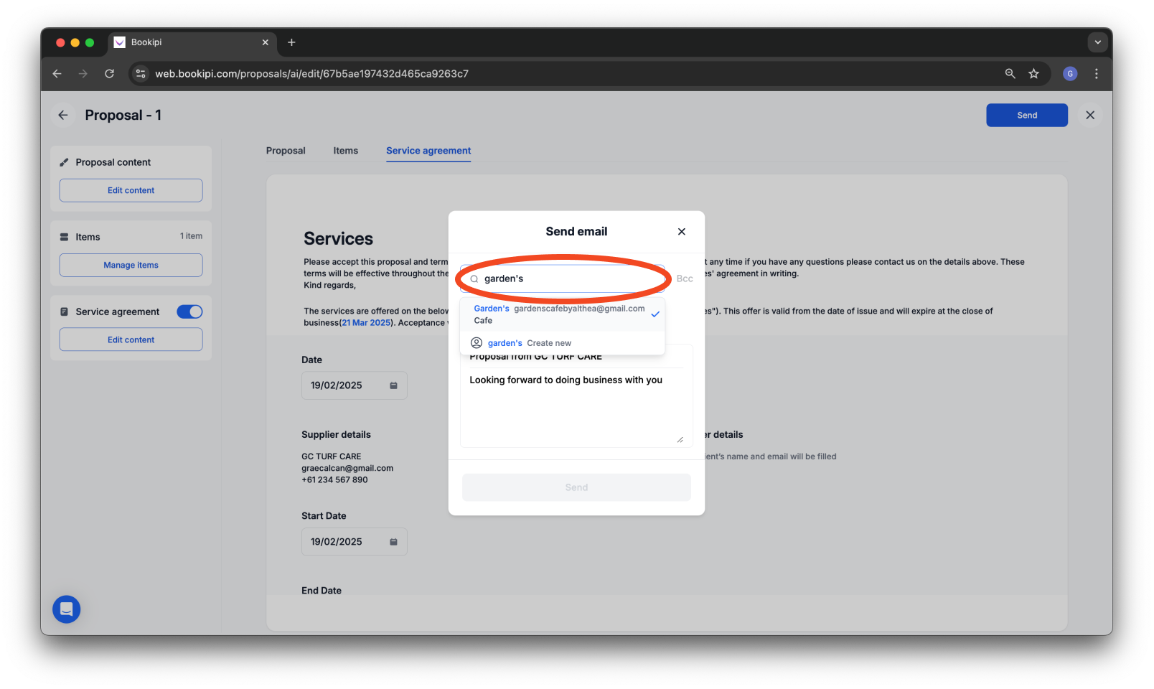
Task: Deselect the checkmark beside gardenscafebyalthea@gmail.com
Action: (655, 314)
